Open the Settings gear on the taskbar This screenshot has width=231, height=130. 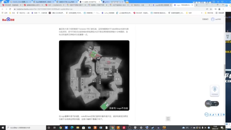pos(141,128)
